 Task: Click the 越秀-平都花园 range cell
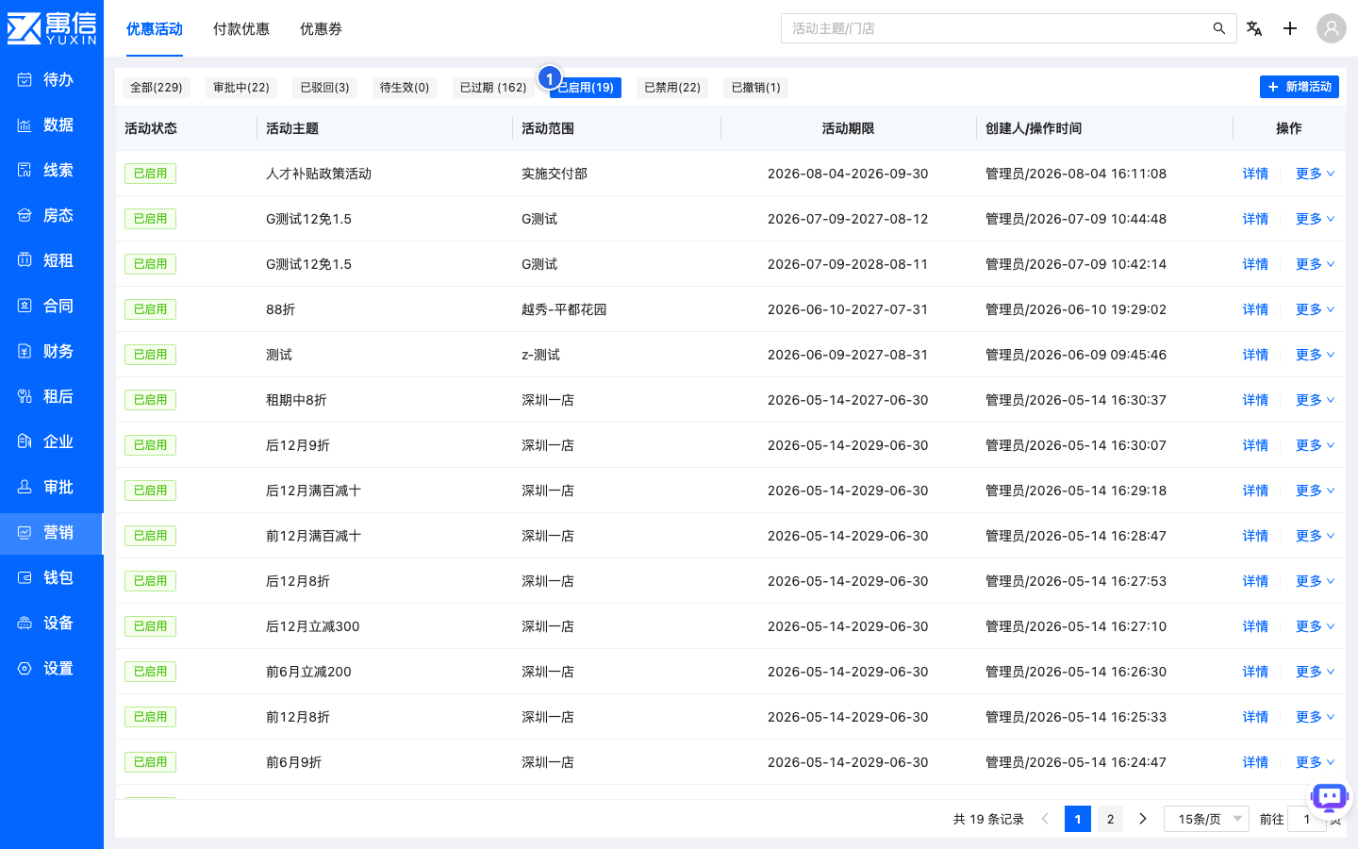pyautogui.click(x=564, y=309)
